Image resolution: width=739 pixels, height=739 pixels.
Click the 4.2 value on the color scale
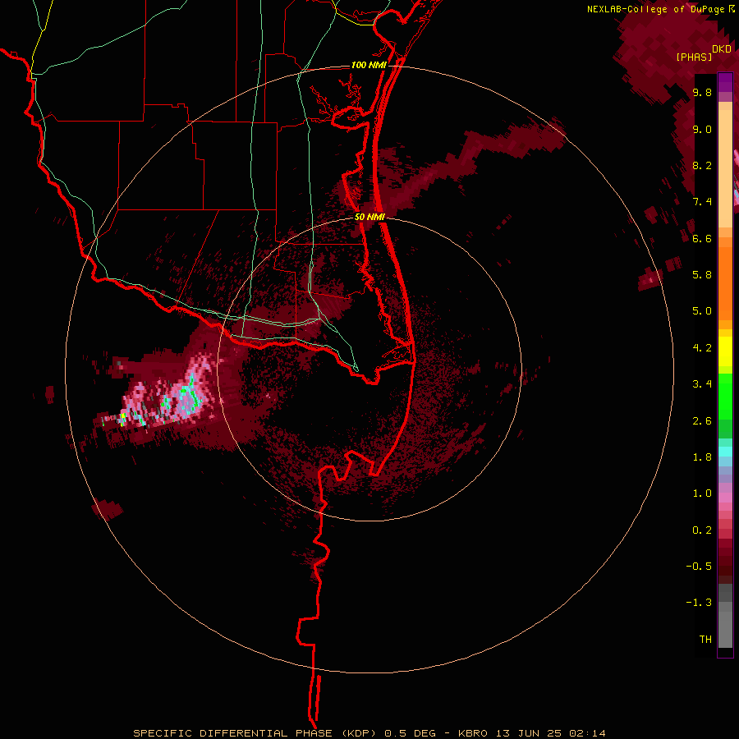702,348
